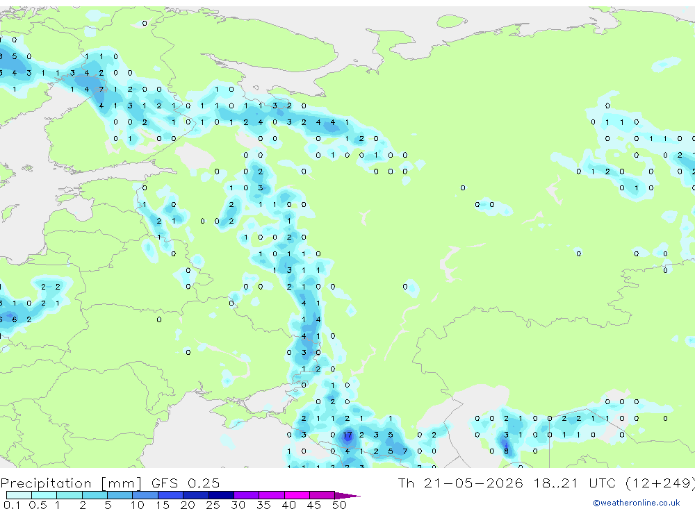Select the 40–45 mm magenta legend box
Viewport: 695px width, 509px height.
tap(297, 495)
